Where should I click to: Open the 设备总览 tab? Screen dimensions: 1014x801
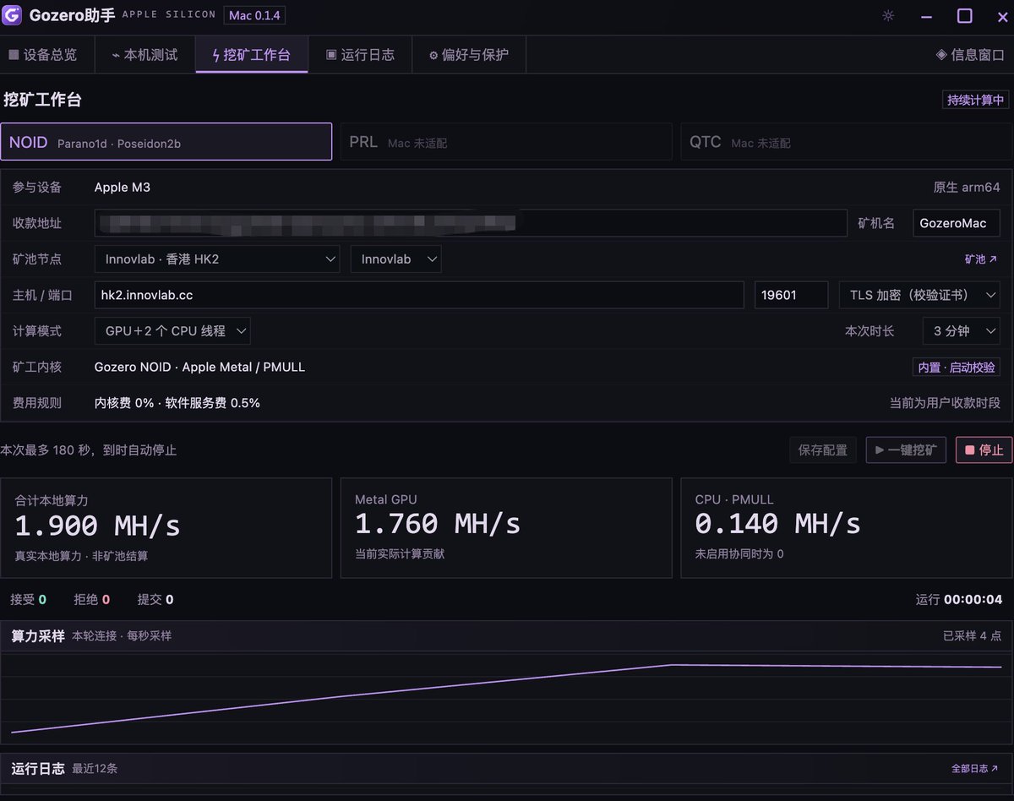[x=42, y=55]
